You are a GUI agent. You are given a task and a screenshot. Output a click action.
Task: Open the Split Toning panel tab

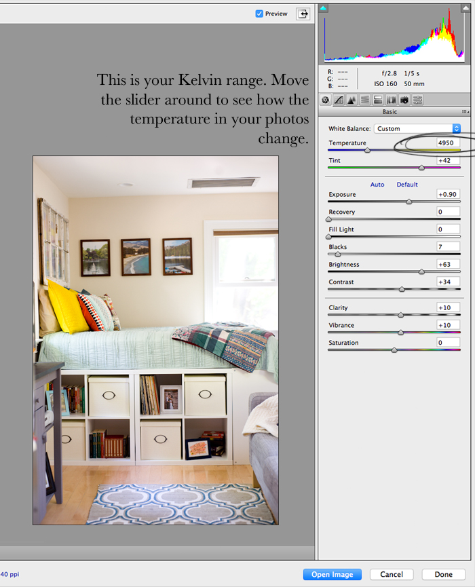click(378, 100)
